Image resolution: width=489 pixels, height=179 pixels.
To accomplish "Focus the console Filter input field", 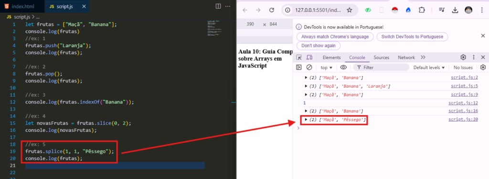I will (382, 68).
